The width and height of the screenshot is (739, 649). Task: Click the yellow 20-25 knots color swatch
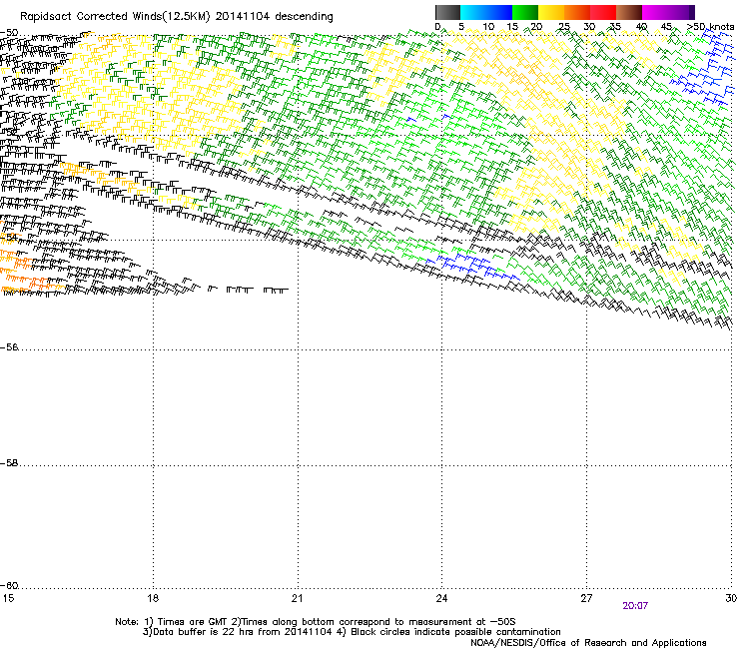click(x=551, y=12)
